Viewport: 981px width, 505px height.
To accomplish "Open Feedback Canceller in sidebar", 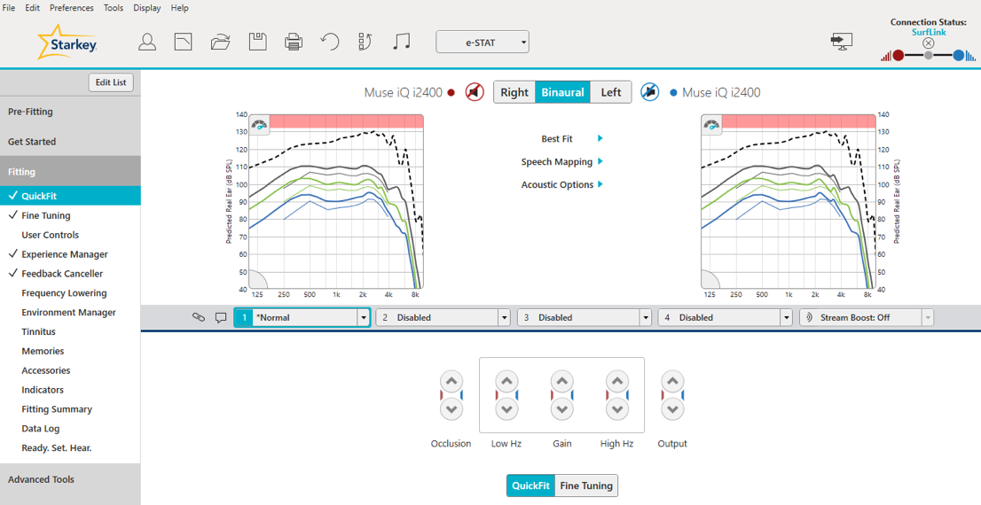I will tap(70, 274).
